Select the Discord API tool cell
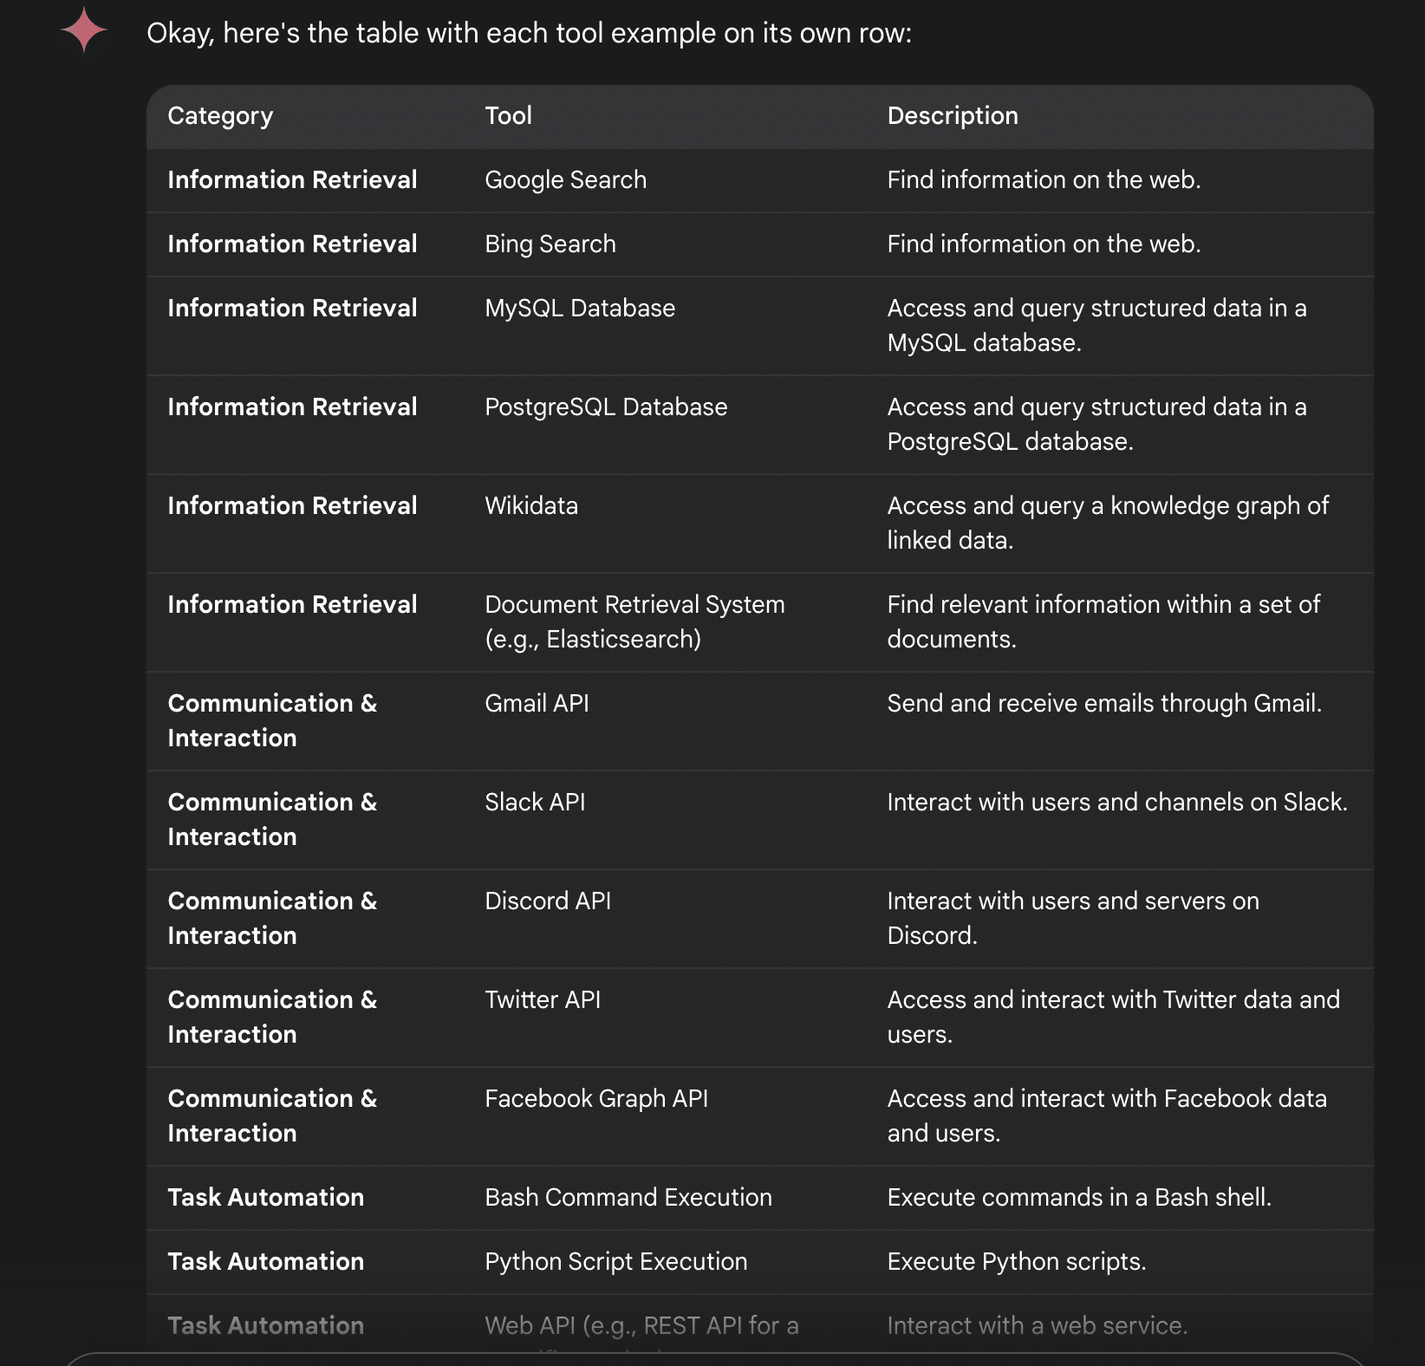 (547, 901)
